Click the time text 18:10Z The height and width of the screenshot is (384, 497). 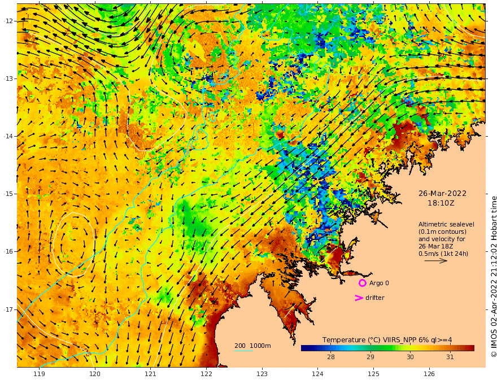point(441,203)
